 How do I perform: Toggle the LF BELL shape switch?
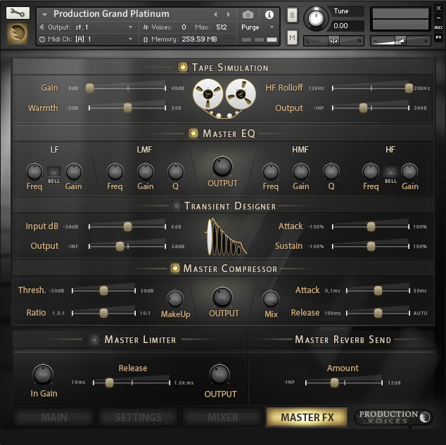[53, 171]
